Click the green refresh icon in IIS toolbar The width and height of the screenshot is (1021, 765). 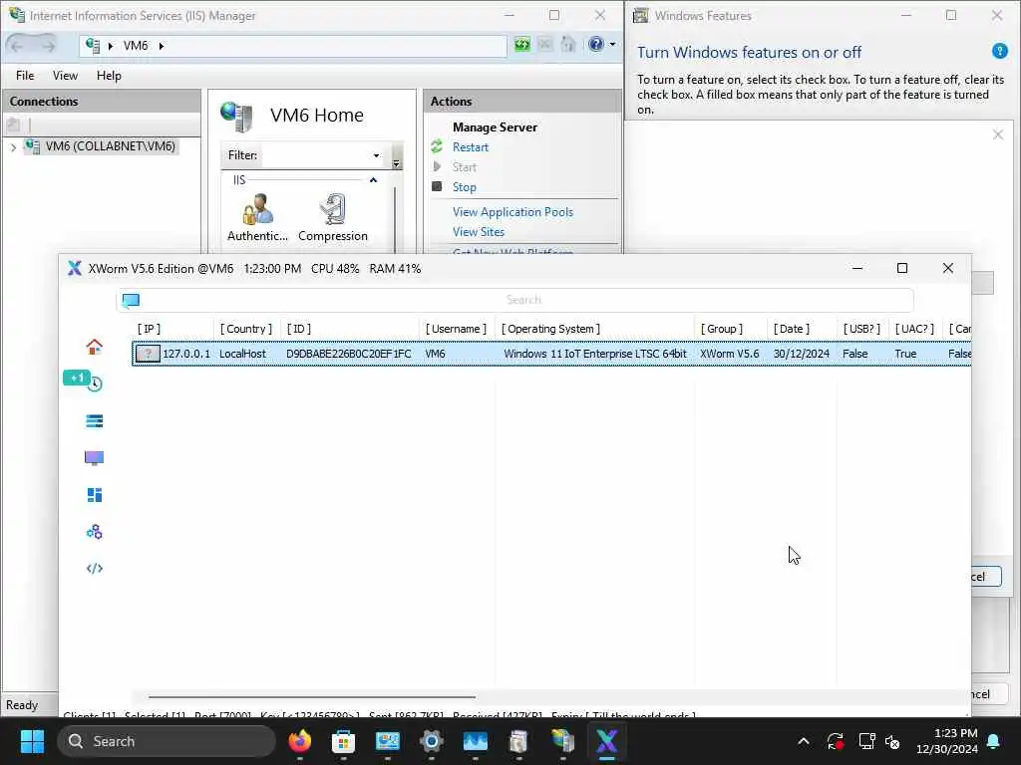522,45
